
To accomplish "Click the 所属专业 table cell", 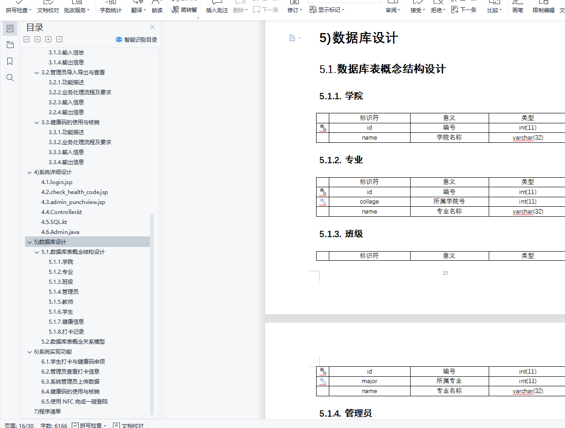I will [449, 381].
